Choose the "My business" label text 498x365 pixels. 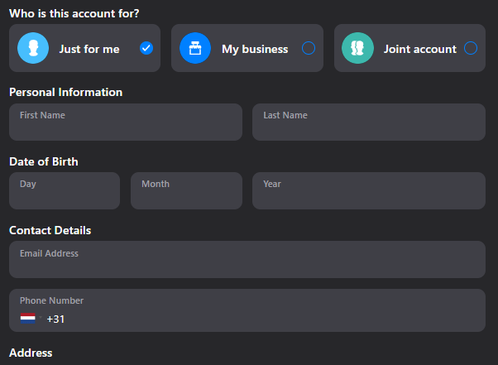255,49
